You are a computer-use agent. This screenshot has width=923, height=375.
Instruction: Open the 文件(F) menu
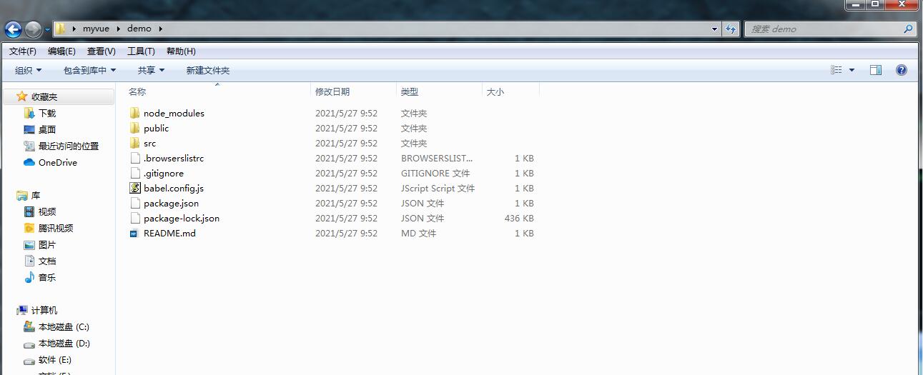(23, 51)
